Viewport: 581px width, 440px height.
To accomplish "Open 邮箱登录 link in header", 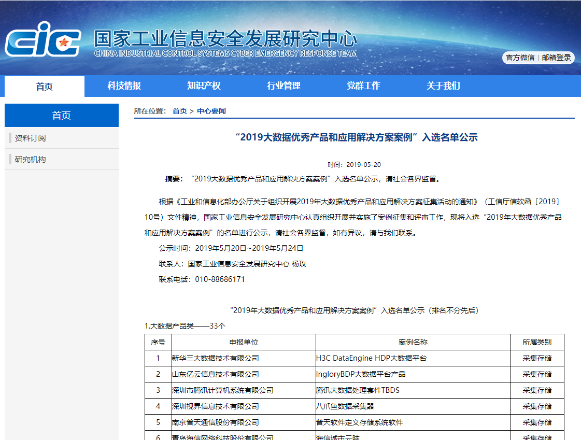I will point(556,58).
